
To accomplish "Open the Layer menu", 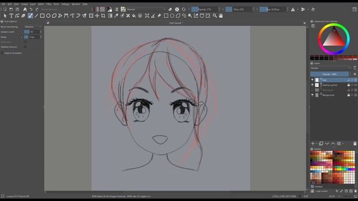I will (33, 4).
